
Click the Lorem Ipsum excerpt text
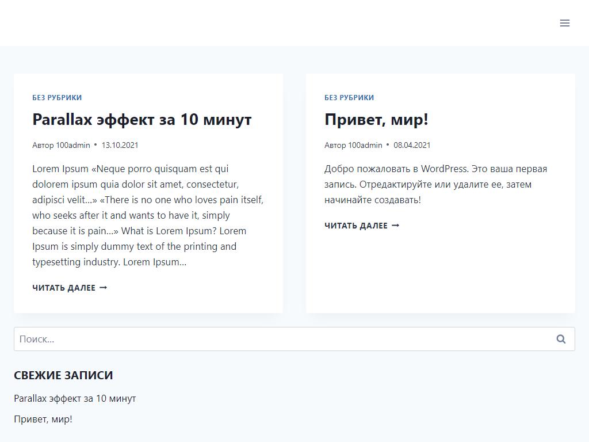tap(148, 215)
